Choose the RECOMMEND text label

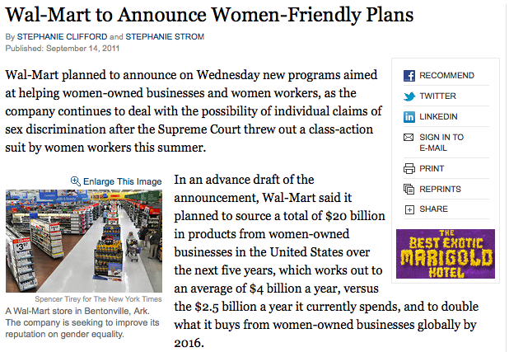tap(446, 75)
